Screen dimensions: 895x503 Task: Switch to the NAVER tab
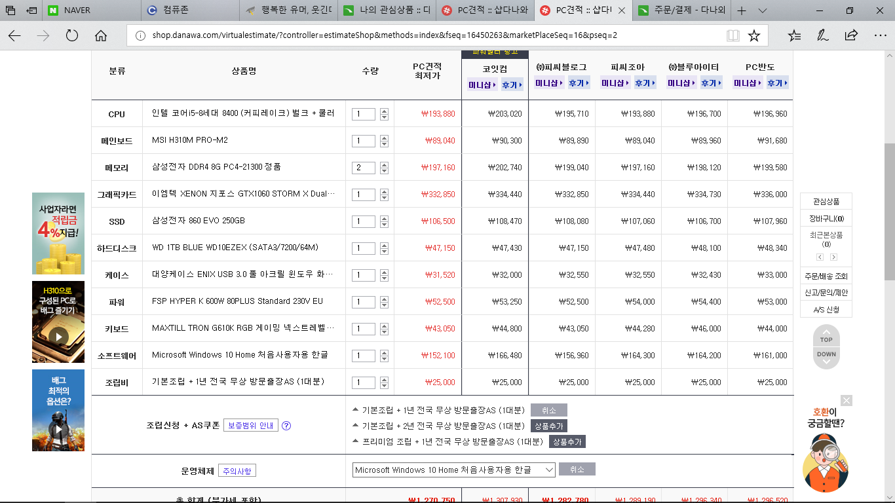(92, 10)
